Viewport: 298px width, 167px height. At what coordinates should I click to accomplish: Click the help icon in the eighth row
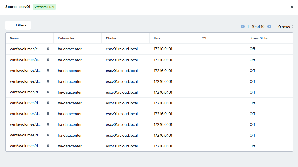point(48,124)
